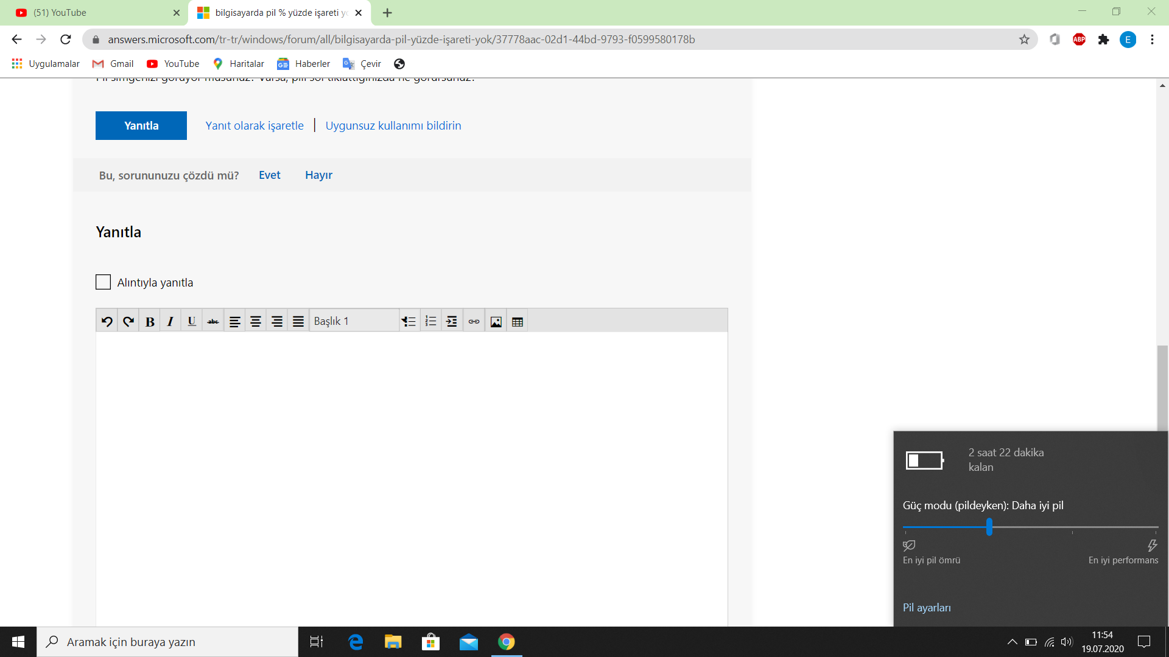Toggle italic formatting in the editor
Screen dimensions: 1169x657
[170, 321]
